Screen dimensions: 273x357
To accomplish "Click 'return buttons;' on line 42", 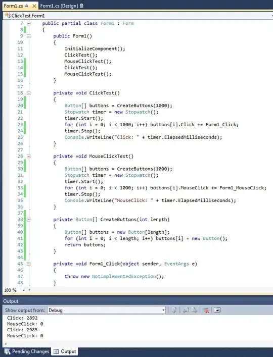I will (85, 245).
